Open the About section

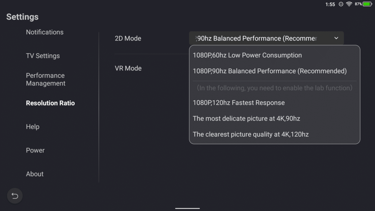(x=35, y=174)
